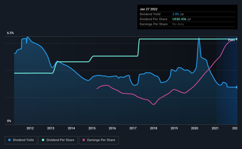Click the 2.8% dividend yield value
The height and width of the screenshot is (149, 242).
coord(176,14)
